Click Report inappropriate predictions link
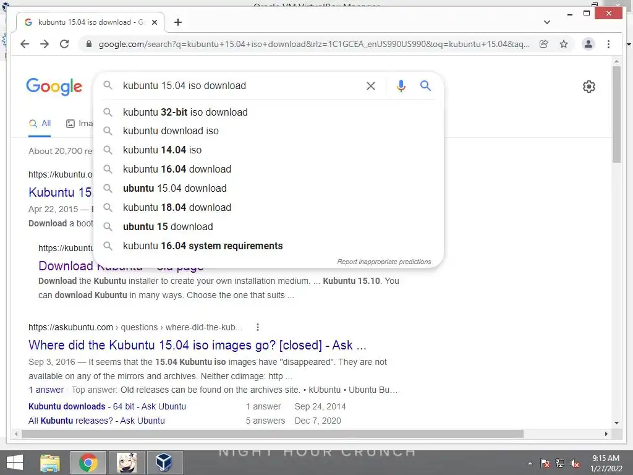Viewport: 633px width, 475px height. [x=384, y=262]
